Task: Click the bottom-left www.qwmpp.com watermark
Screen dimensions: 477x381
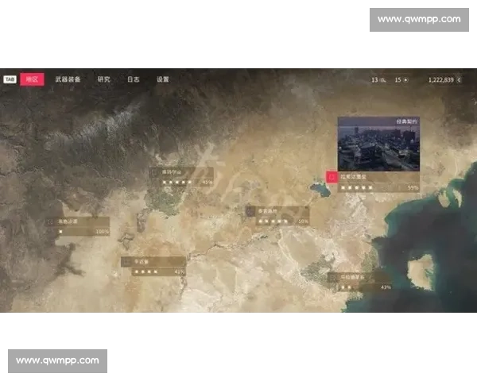Action: (x=57, y=361)
